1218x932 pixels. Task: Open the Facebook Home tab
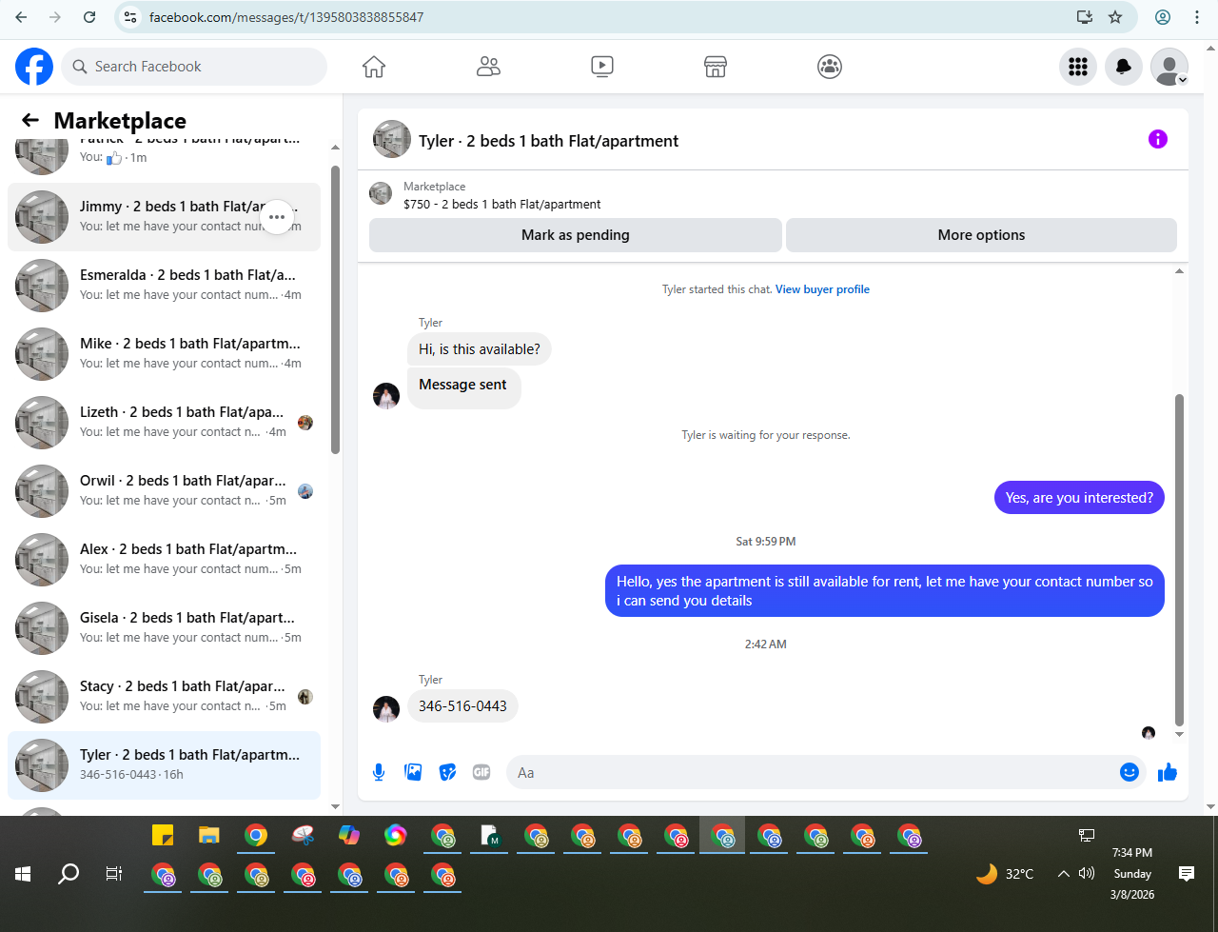(374, 67)
